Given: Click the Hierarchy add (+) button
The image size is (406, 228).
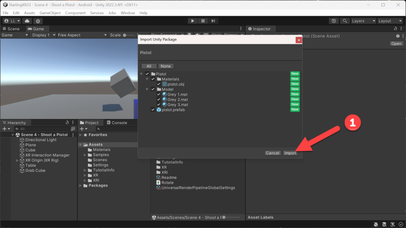Looking at the screenshot, I should pos(6,129).
